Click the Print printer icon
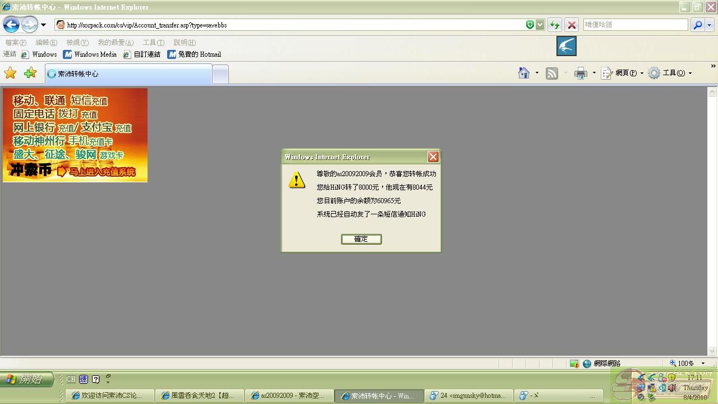718x404 pixels. [x=581, y=73]
